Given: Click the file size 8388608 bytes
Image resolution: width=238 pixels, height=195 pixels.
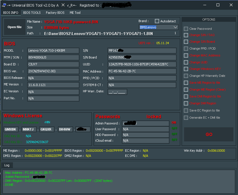Looking at the screenshot, I should tap(56, 28).
